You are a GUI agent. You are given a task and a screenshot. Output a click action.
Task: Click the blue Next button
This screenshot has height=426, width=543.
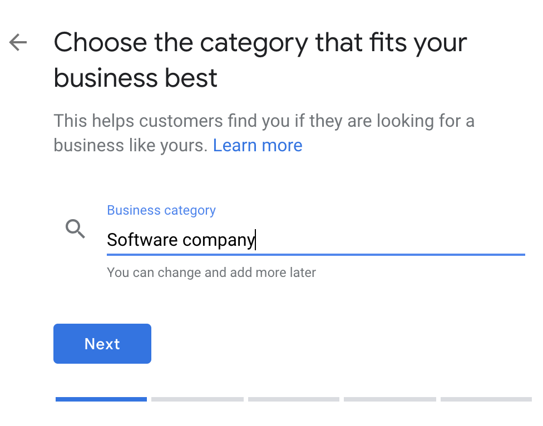point(102,344)
